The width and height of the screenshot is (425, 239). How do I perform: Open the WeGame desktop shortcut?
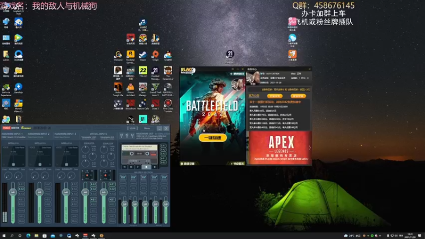(118, 55)
